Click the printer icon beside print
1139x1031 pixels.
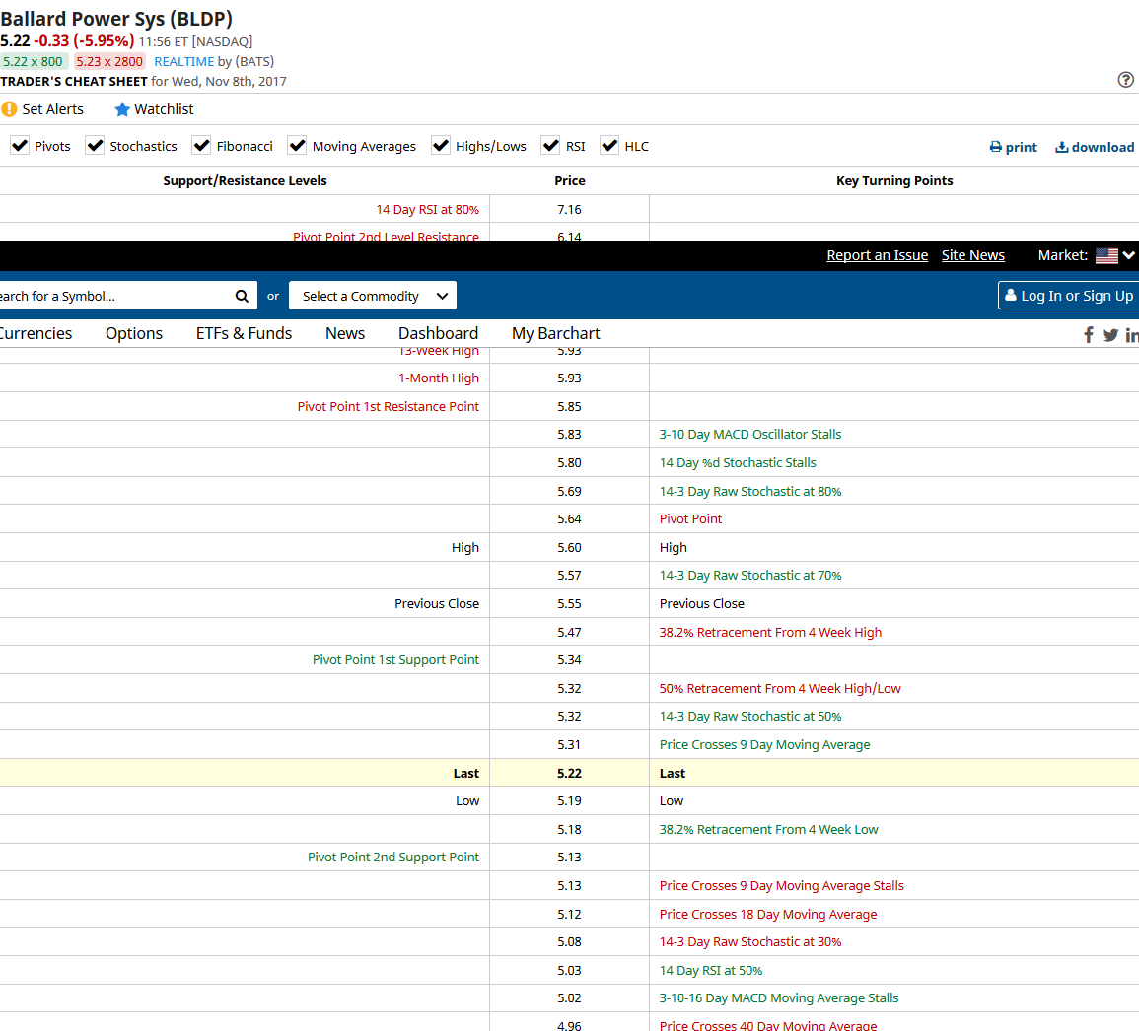pos(995,147)
